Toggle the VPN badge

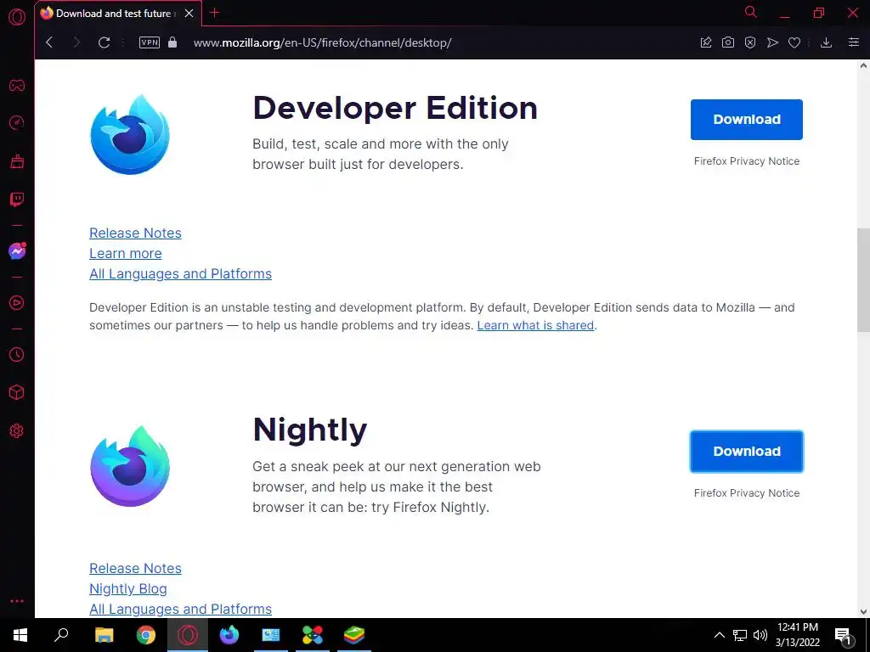[x=150, y=42]
